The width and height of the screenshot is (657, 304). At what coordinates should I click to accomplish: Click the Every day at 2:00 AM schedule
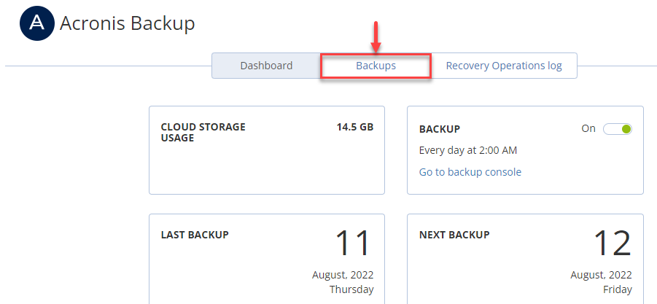(468, 150)
